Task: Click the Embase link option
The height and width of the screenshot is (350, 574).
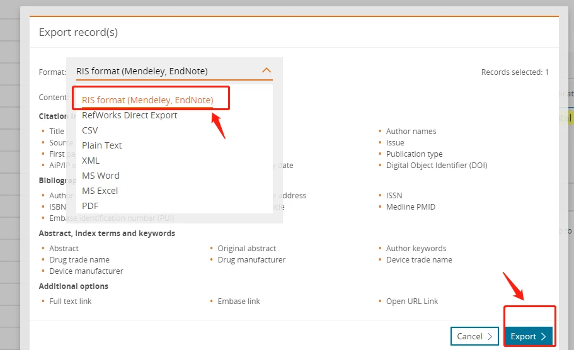Action: click(239, 302)
